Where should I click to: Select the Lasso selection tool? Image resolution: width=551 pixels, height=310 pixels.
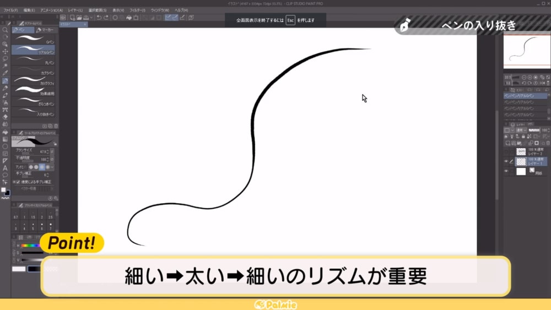(x=5, y=58)
